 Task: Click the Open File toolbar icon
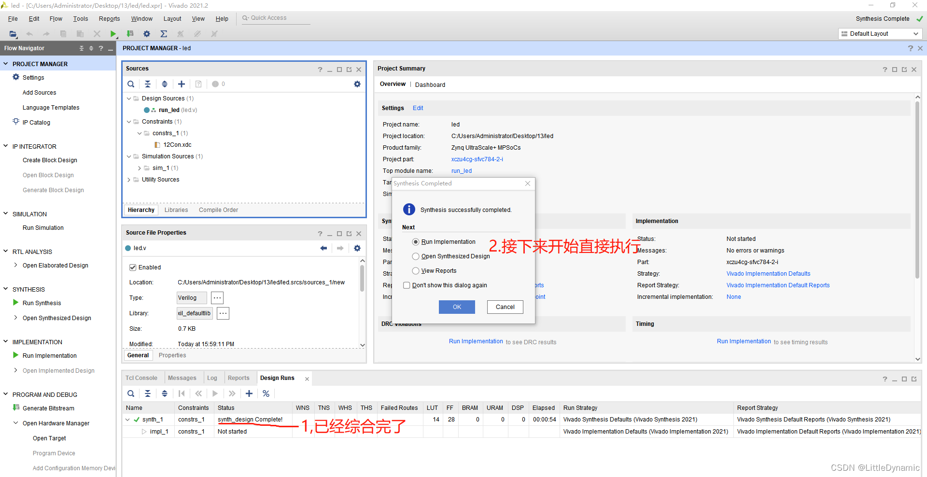[13, 34]
